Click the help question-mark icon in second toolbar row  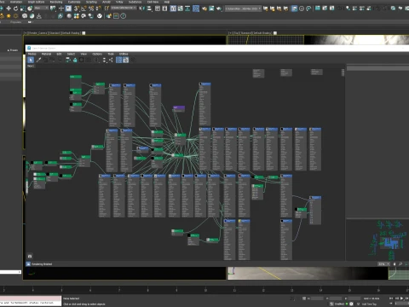point(124,16)
